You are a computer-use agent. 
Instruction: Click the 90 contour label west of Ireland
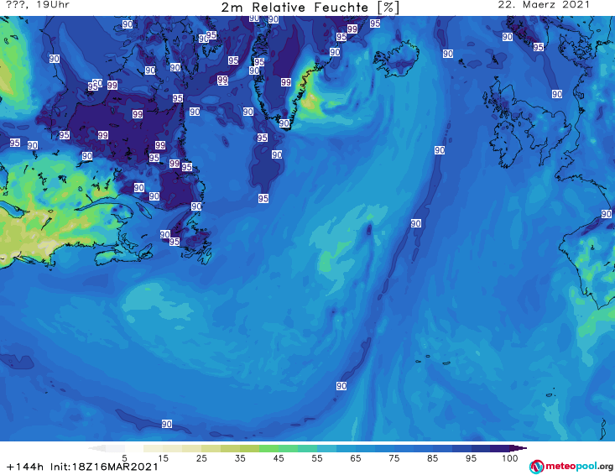point(440,150)
